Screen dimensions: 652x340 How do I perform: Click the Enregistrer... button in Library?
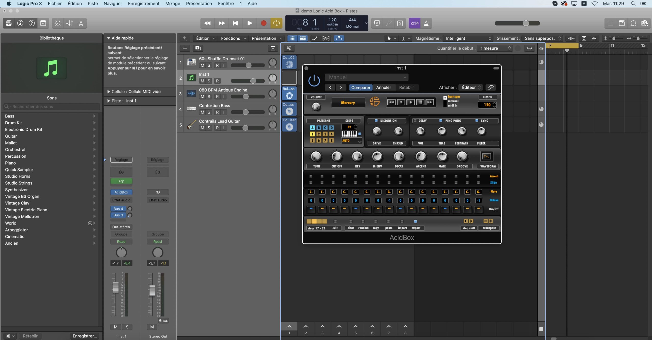tap(85, 336)
